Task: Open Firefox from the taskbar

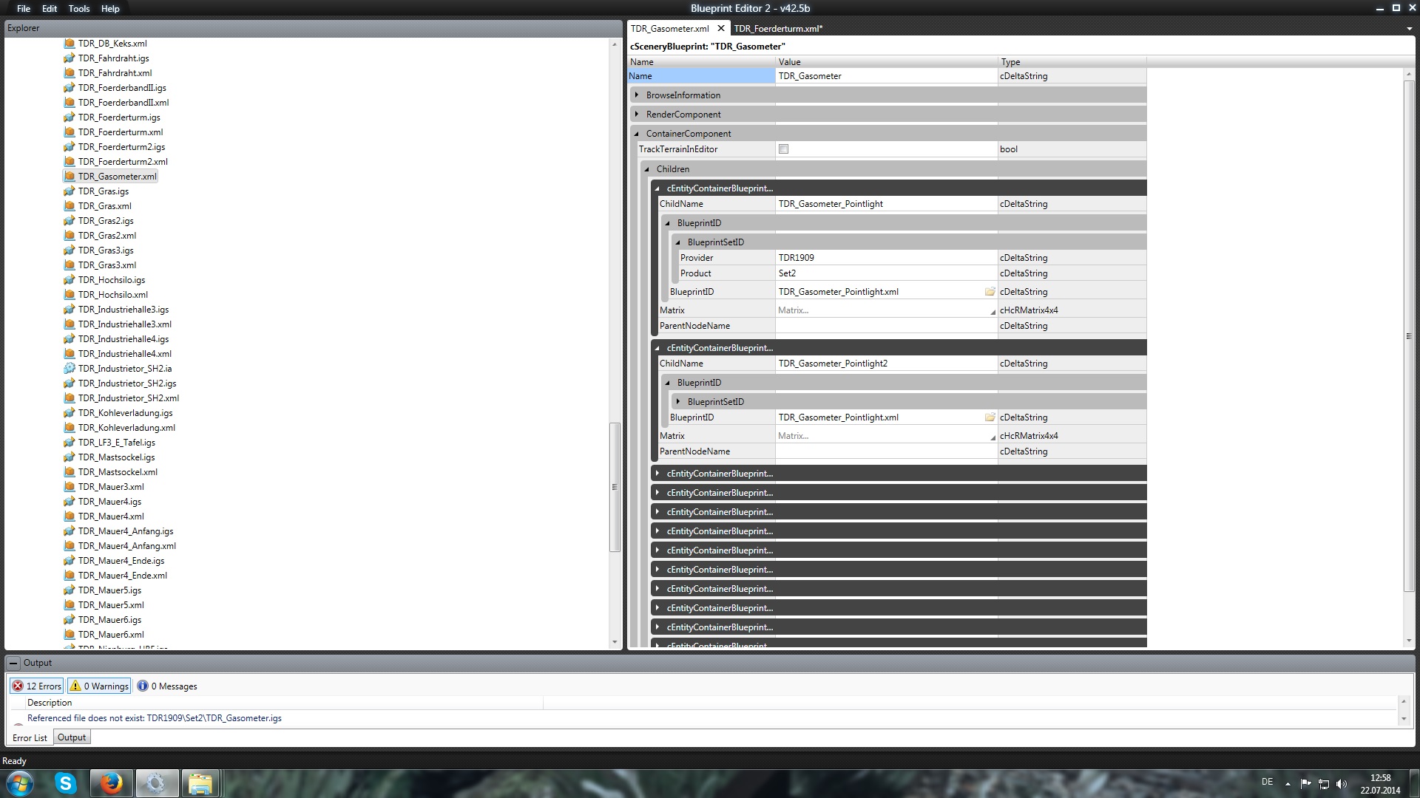Action: point(112,783)
